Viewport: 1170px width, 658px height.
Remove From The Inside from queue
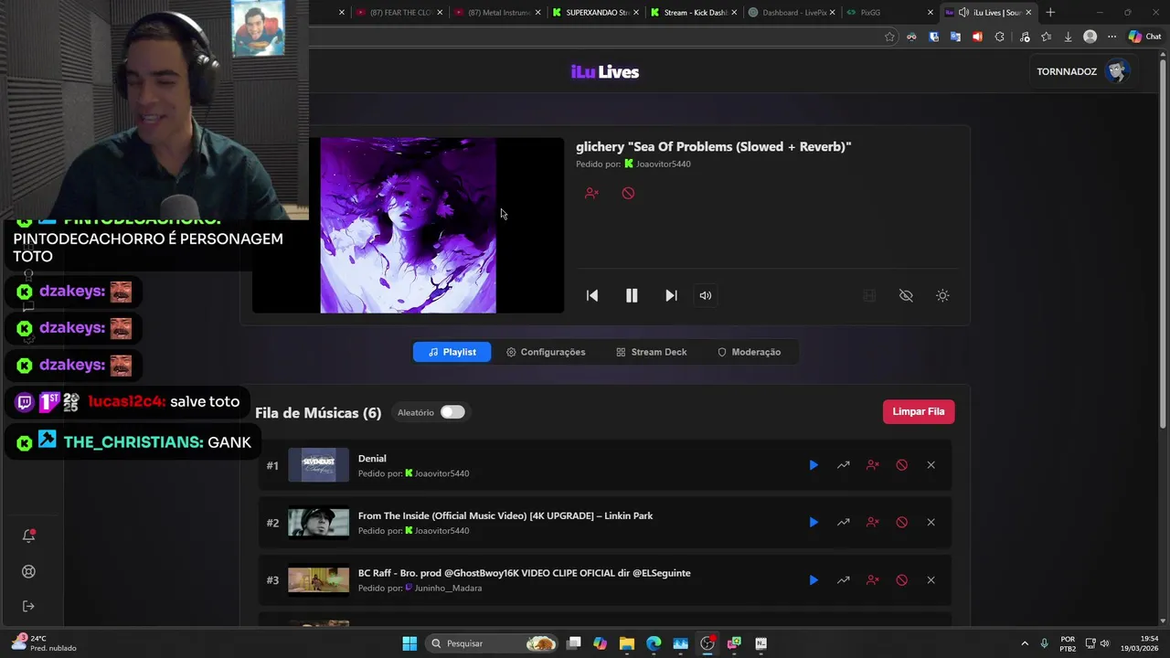pos(931,523)
